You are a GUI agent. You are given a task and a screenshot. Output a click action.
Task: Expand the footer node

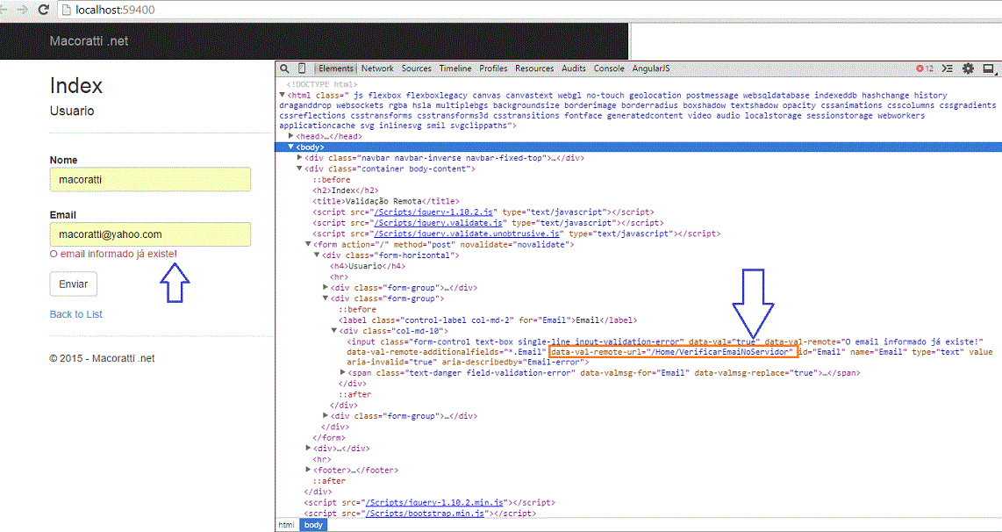308,470
